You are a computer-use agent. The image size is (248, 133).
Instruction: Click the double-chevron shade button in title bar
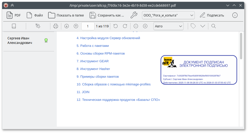12,5
